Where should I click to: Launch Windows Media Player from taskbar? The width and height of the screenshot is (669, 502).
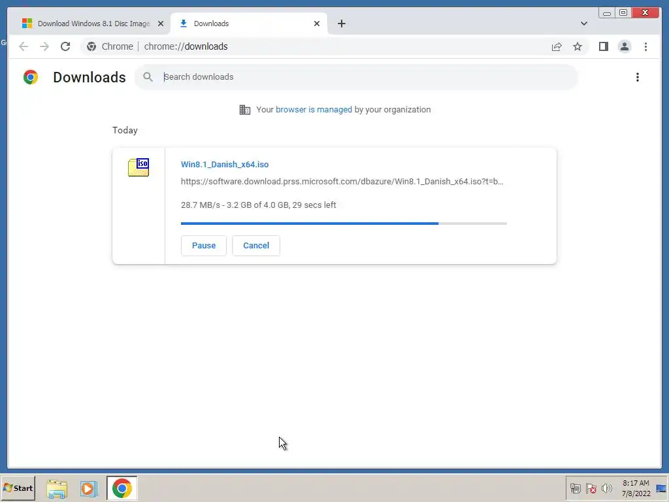89,489
